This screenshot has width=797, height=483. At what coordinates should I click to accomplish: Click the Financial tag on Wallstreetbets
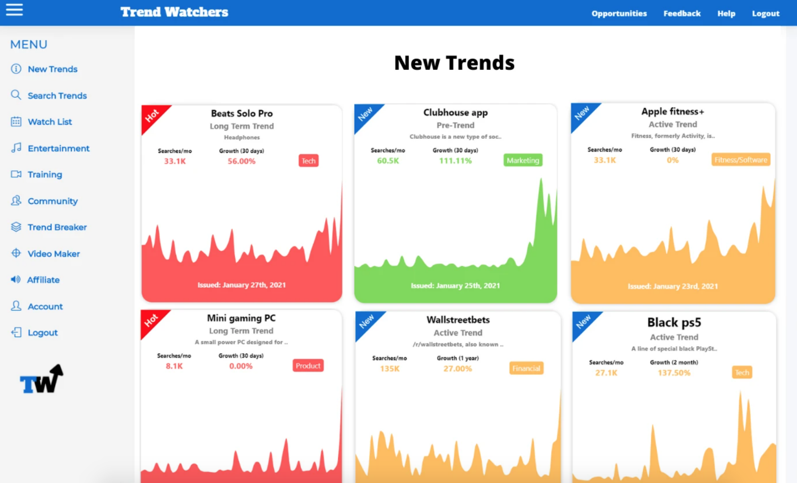526,368
